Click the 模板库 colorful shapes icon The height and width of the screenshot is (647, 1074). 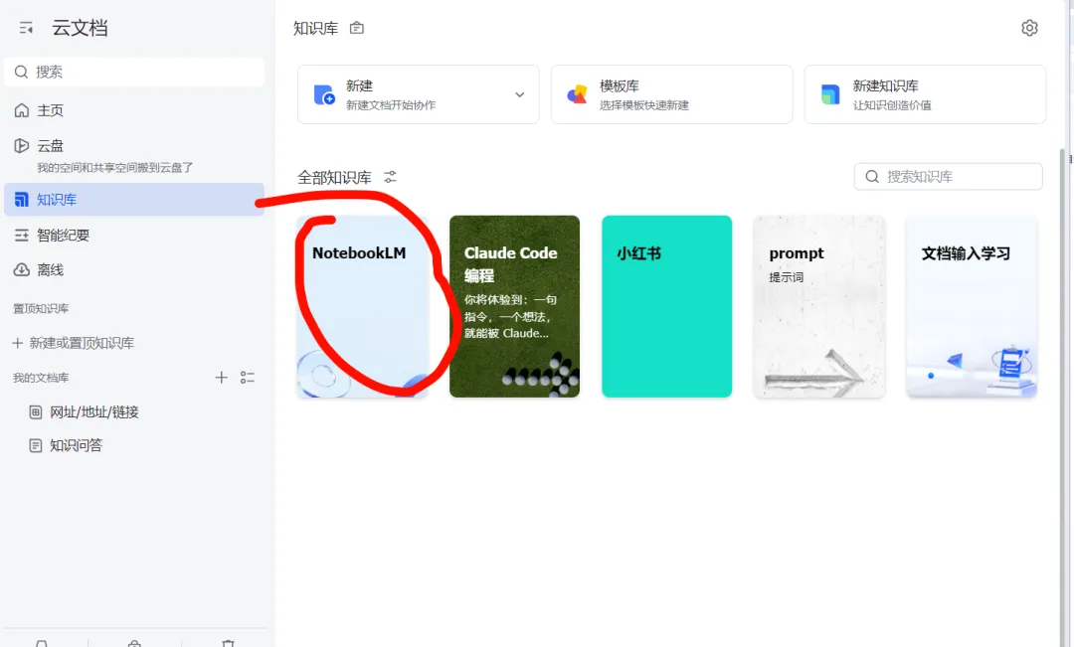pos(578,94)
